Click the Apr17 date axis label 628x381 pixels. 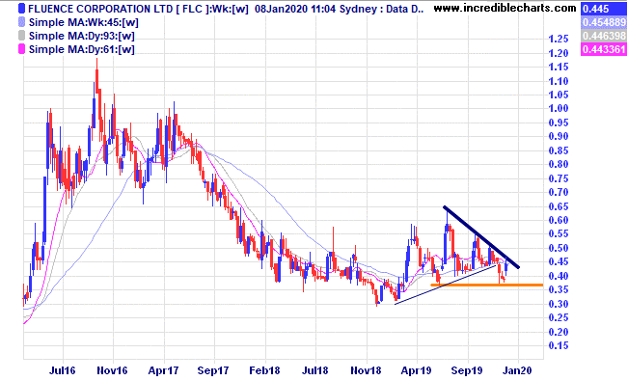163,370
